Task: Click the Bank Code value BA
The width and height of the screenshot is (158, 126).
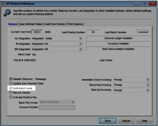Action: 34,55
